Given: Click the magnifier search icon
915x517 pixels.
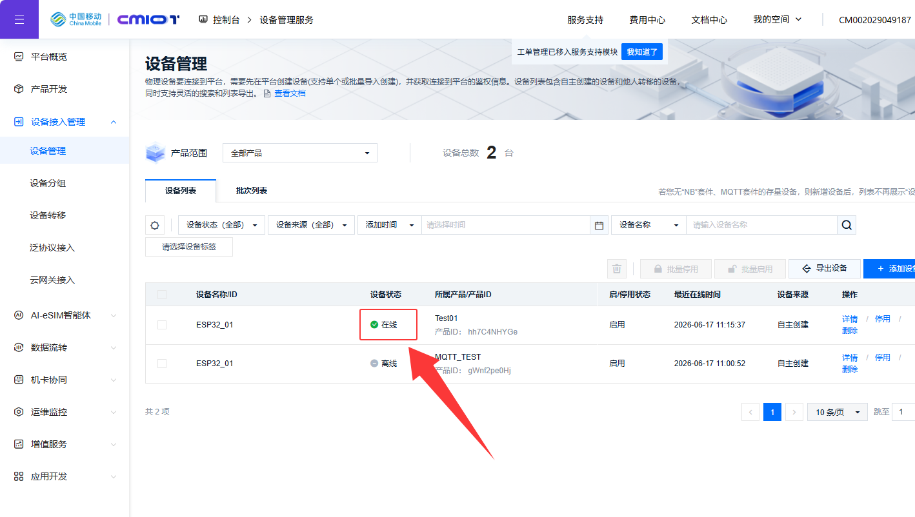Looking at the screenshot, I should (x=847, y=225).
